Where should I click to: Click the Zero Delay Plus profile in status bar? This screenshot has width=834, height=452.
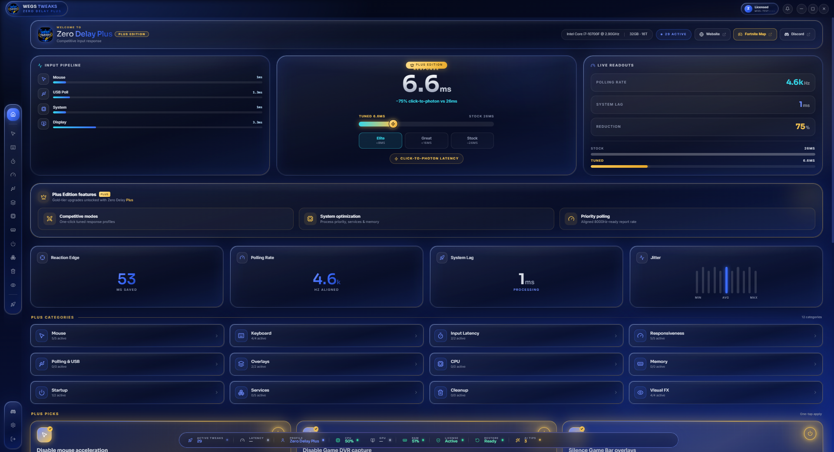coord(304,441)
